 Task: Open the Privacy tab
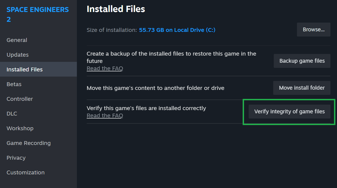tap(16, 158)
